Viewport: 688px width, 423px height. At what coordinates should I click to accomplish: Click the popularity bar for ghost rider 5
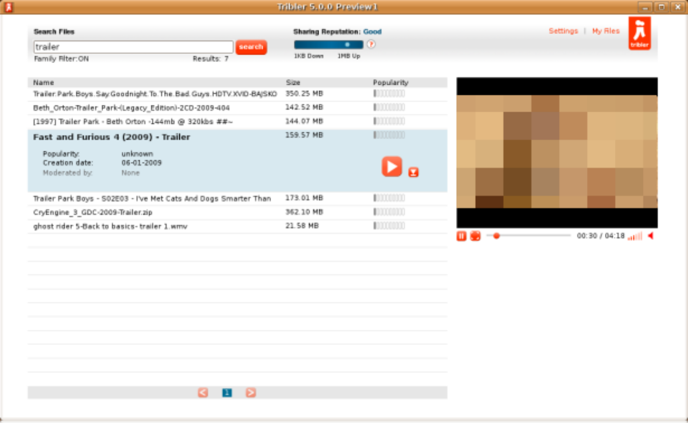pyautogui.click(x=389, y=226)
